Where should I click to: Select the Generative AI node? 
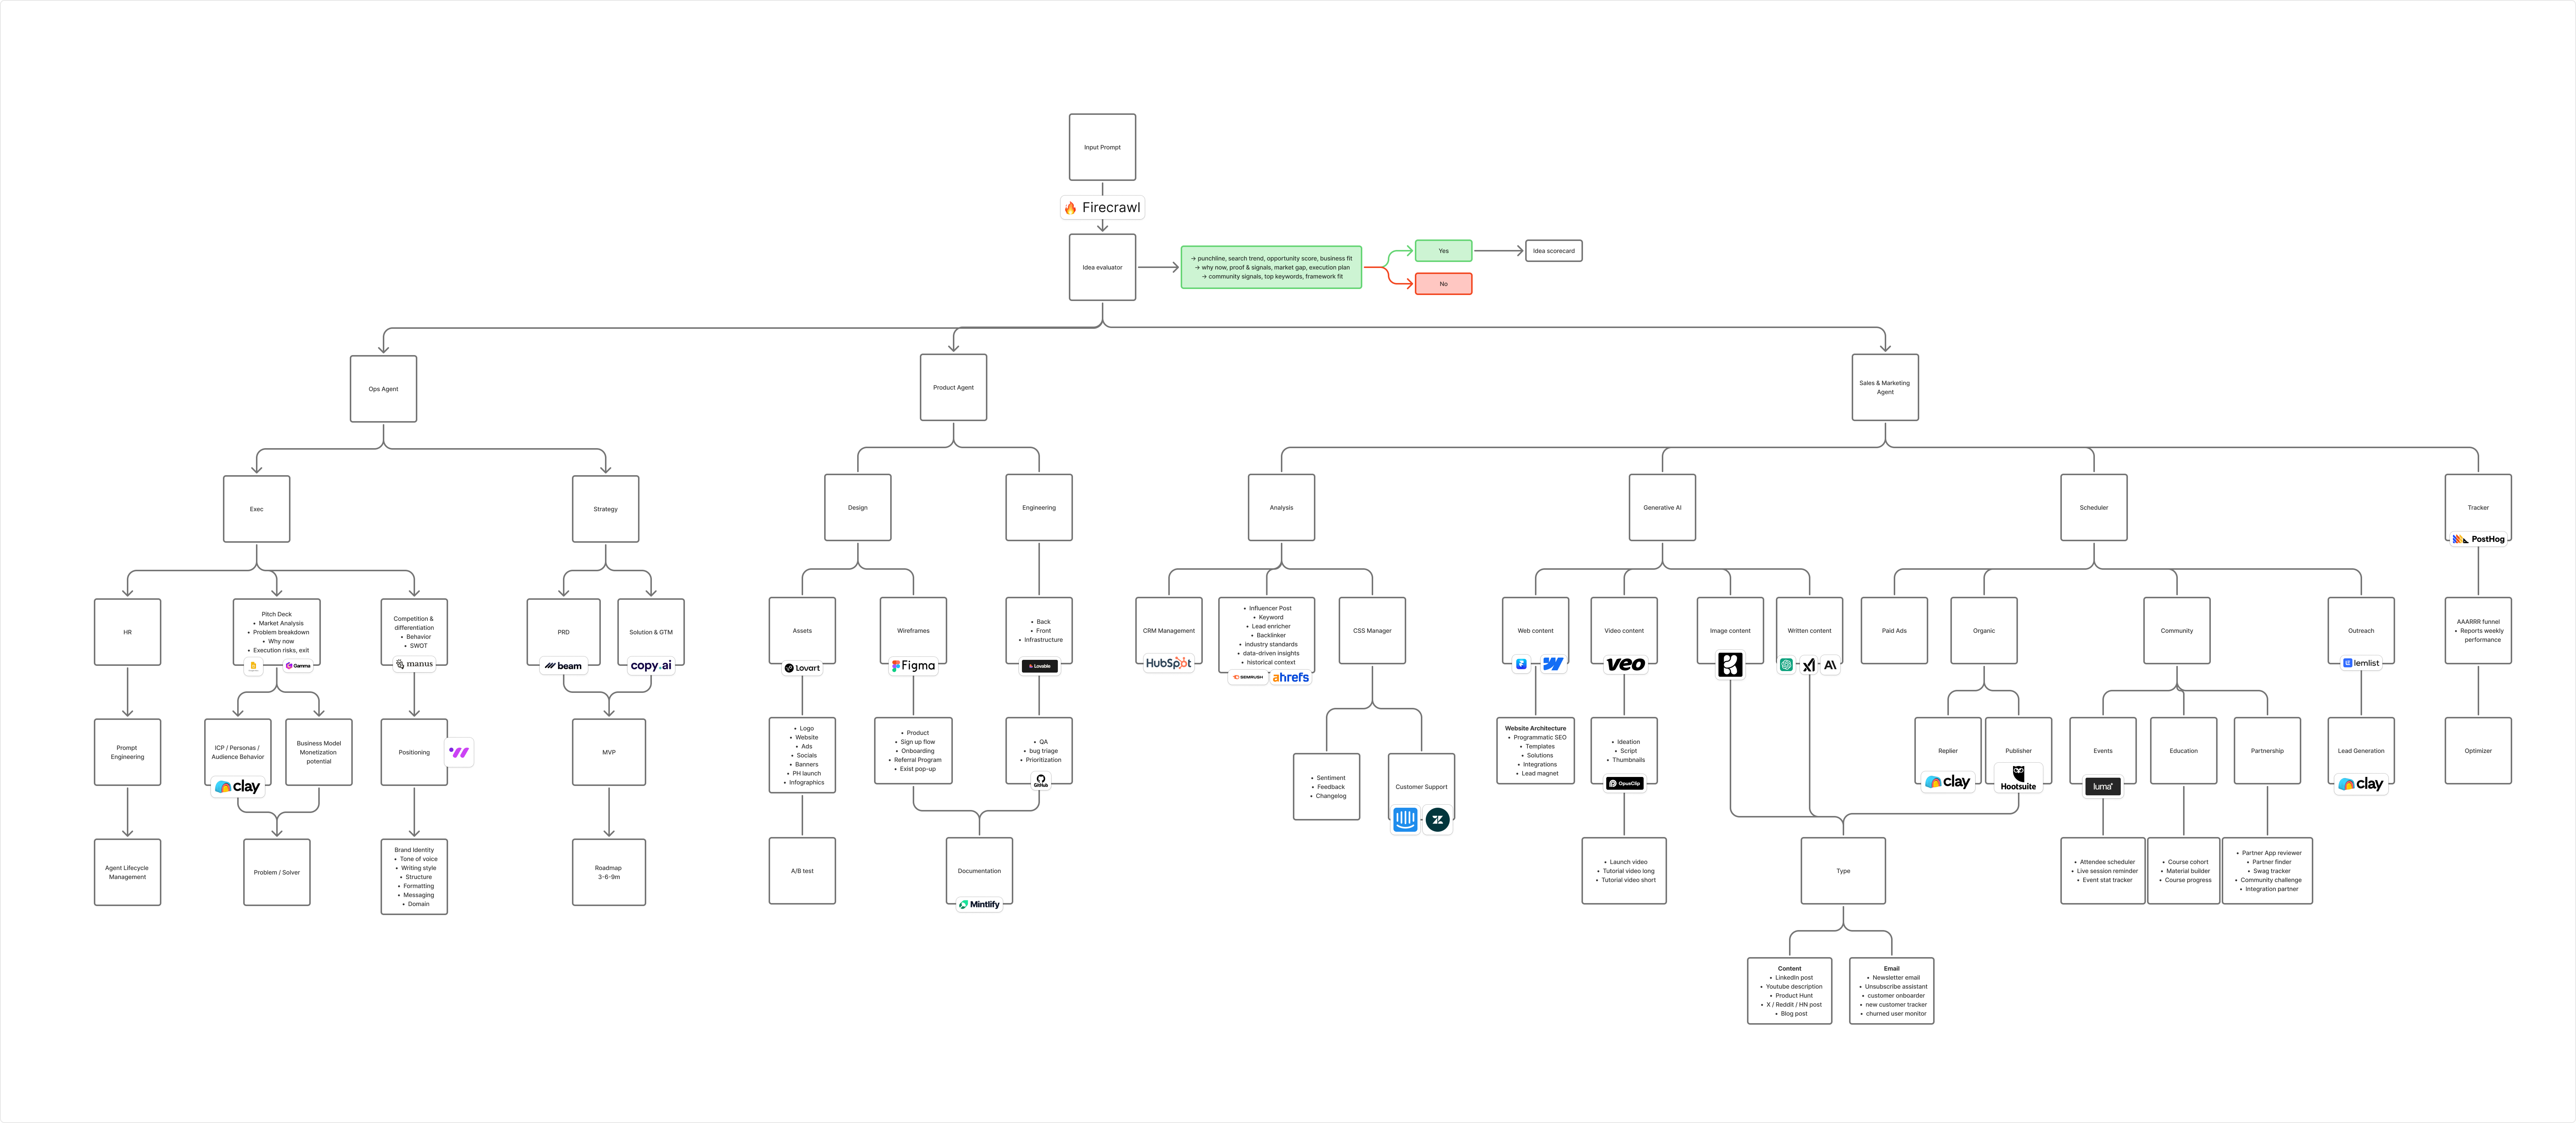click(1662, 507)
